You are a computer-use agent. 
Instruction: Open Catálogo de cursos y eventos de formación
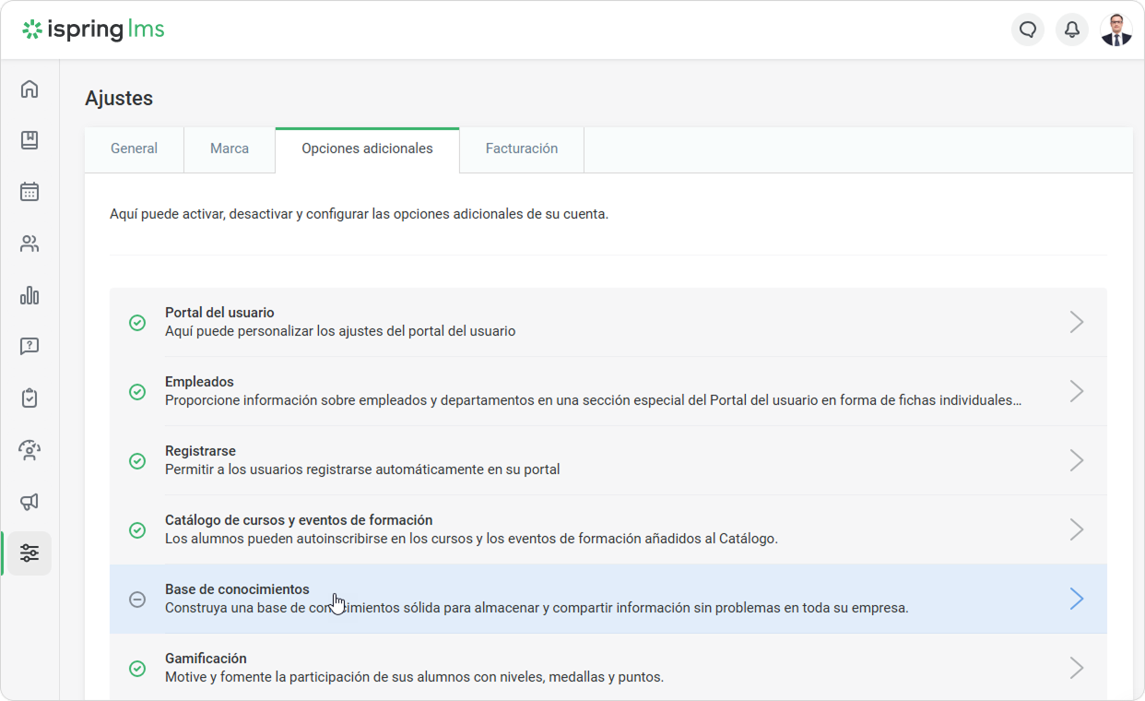299,520
